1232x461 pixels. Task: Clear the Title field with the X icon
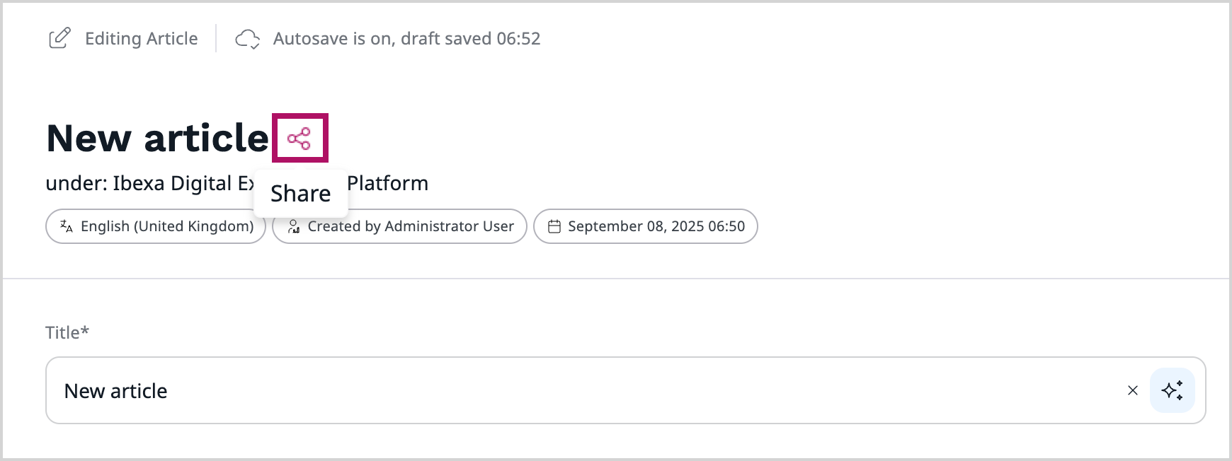[x=1132, y=390]
